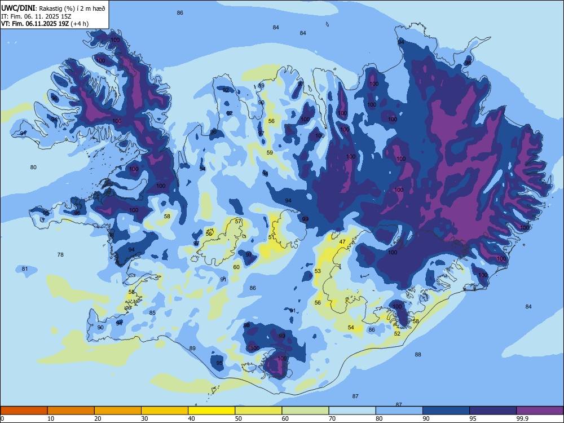564x423 pixels.
Task: Select the 90–95 dark blue legend swatch
Action: click(x=446, y=411)
